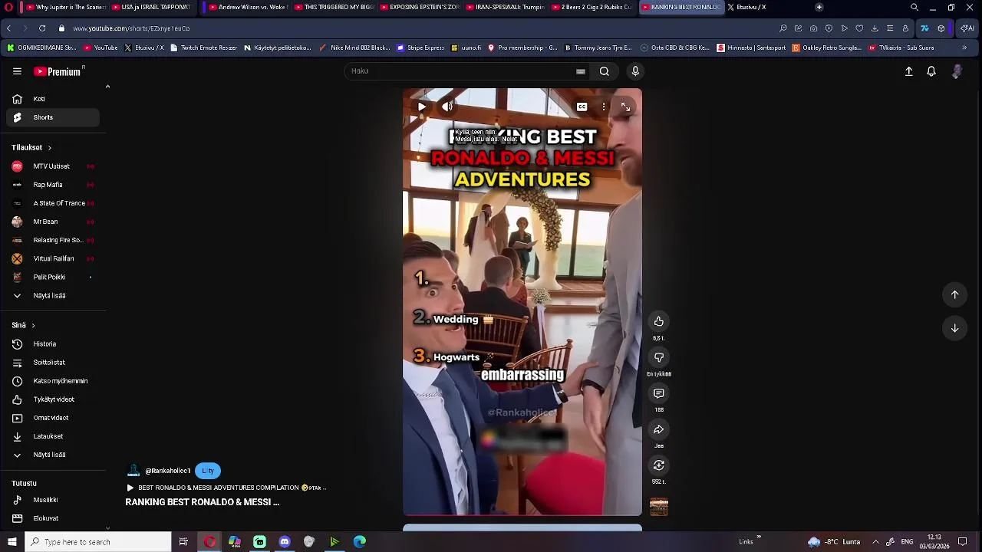Open Pelit Poikki channel
The image size is (982, 552).
(53, 277)
